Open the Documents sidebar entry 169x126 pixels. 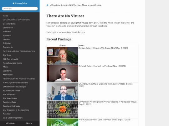coord(8,47)
